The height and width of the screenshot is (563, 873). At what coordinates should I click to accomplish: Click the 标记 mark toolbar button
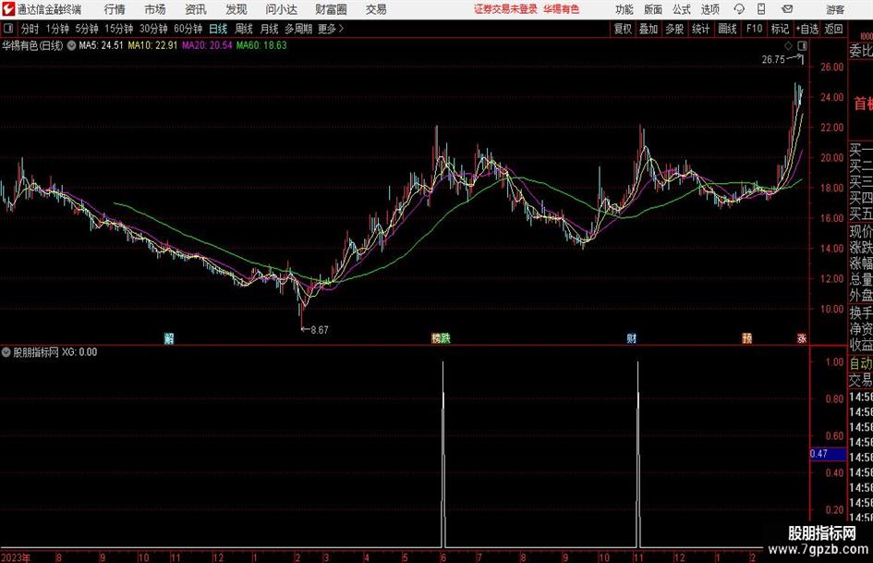[x=780, y=29]
